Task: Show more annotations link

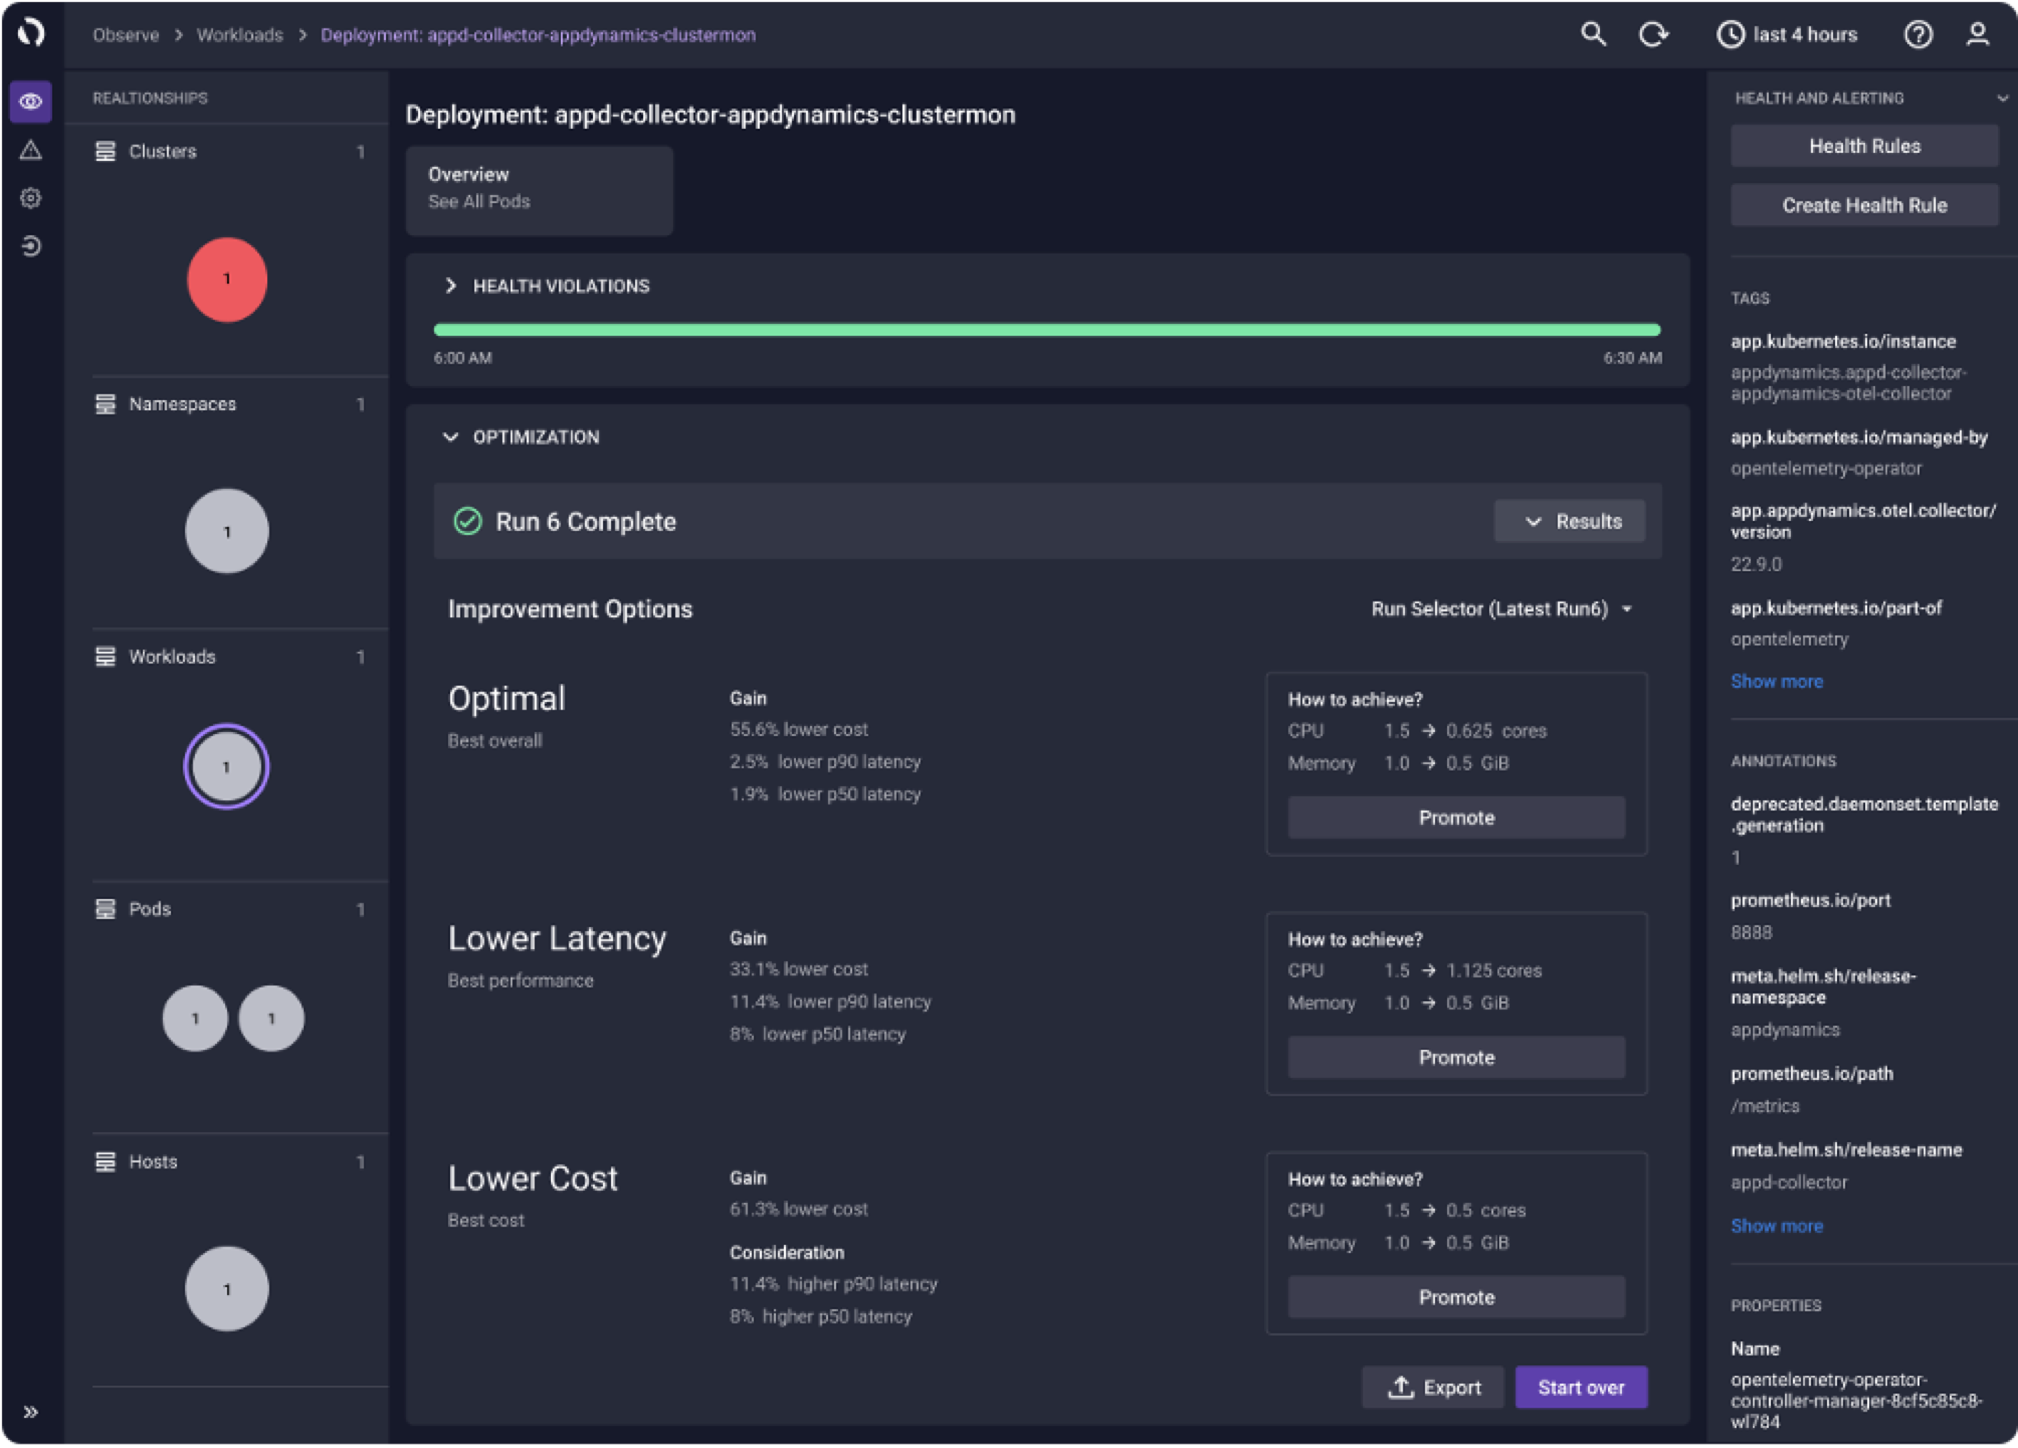Action: 1776,1226
